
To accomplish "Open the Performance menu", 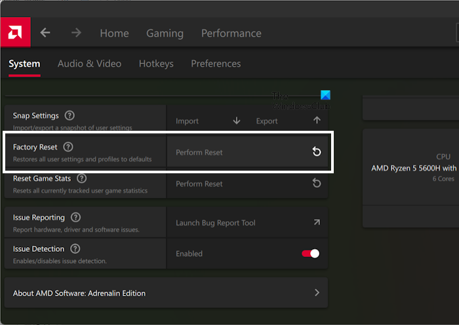I will tap(231, 33).
